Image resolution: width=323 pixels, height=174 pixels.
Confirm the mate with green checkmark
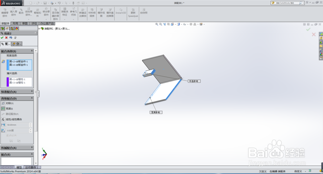(x=2, y=38)
